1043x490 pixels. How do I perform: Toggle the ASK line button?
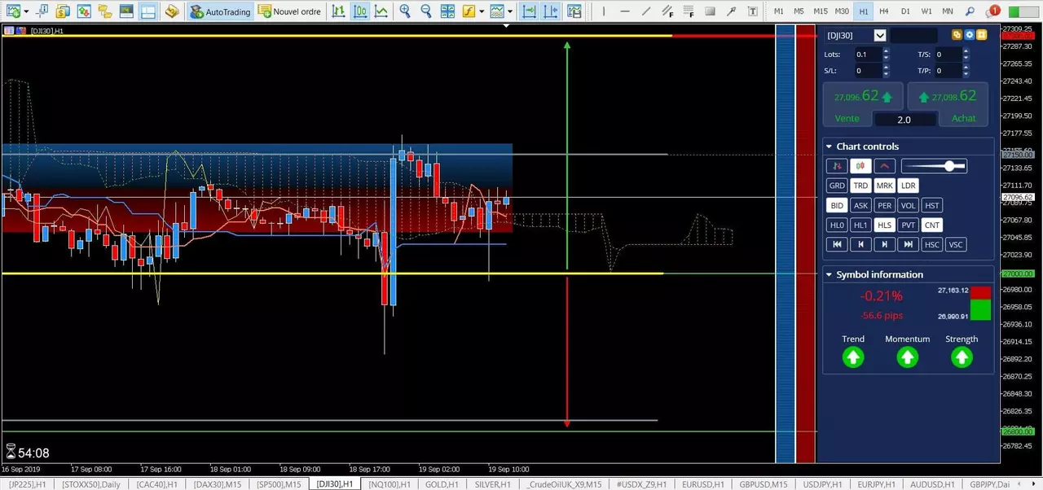tap(860, 205)
